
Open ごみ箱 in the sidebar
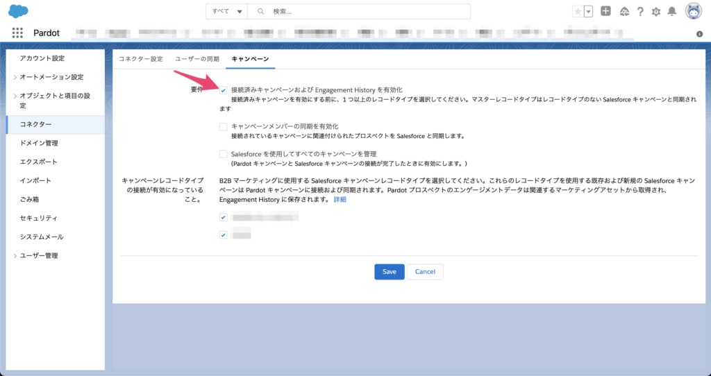click(x=29, y=199)
